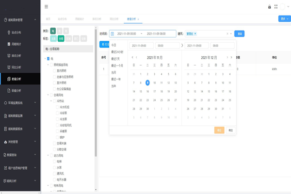Go to next month in calendar

pyautogui.click(x=227, y=58)
